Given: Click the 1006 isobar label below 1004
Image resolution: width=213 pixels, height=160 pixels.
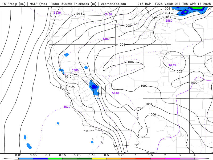Looking at the screenshot, I should (x=152, y=114).
